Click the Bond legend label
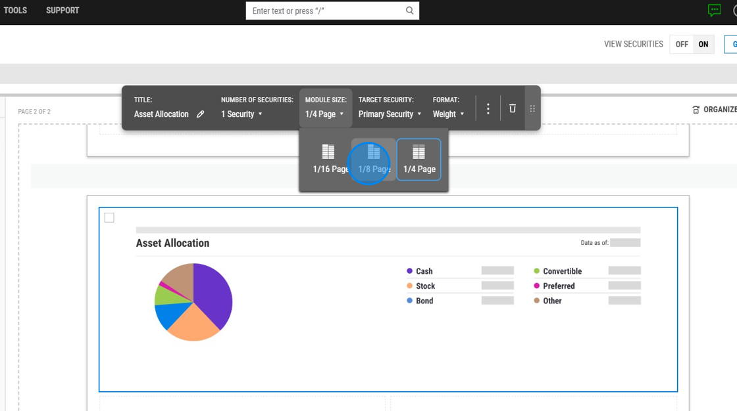Image resolution: width=737 pixels, height=411 pixels. click(x=424, y=301)
